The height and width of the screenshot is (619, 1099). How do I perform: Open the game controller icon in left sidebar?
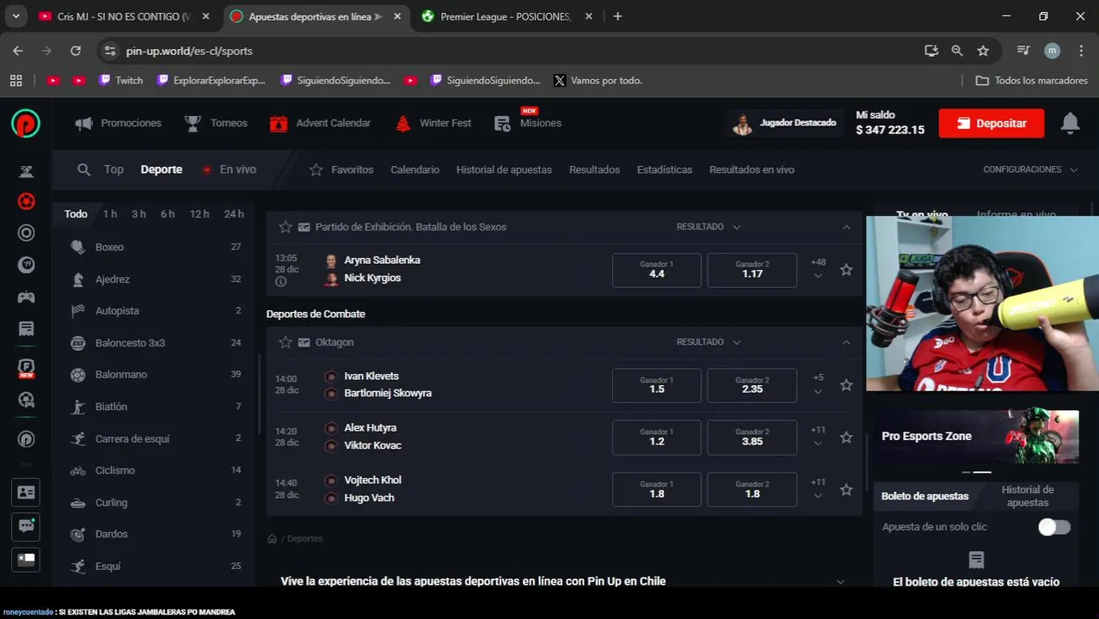point(27,297)
